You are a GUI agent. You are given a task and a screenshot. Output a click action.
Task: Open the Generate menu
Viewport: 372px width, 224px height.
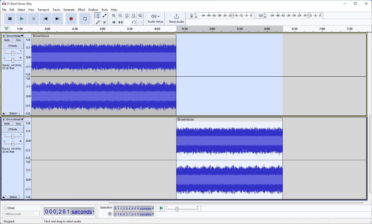pos(69,10)
